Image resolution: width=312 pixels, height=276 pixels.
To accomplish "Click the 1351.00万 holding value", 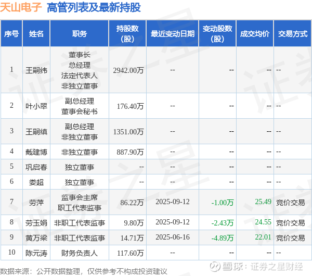I will pyautogui.click(x=128, y=132).
